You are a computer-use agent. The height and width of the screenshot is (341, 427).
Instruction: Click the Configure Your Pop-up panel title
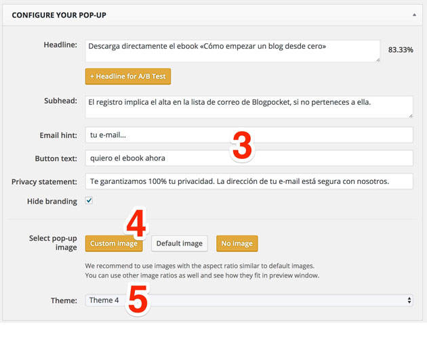tap(60, 14)
